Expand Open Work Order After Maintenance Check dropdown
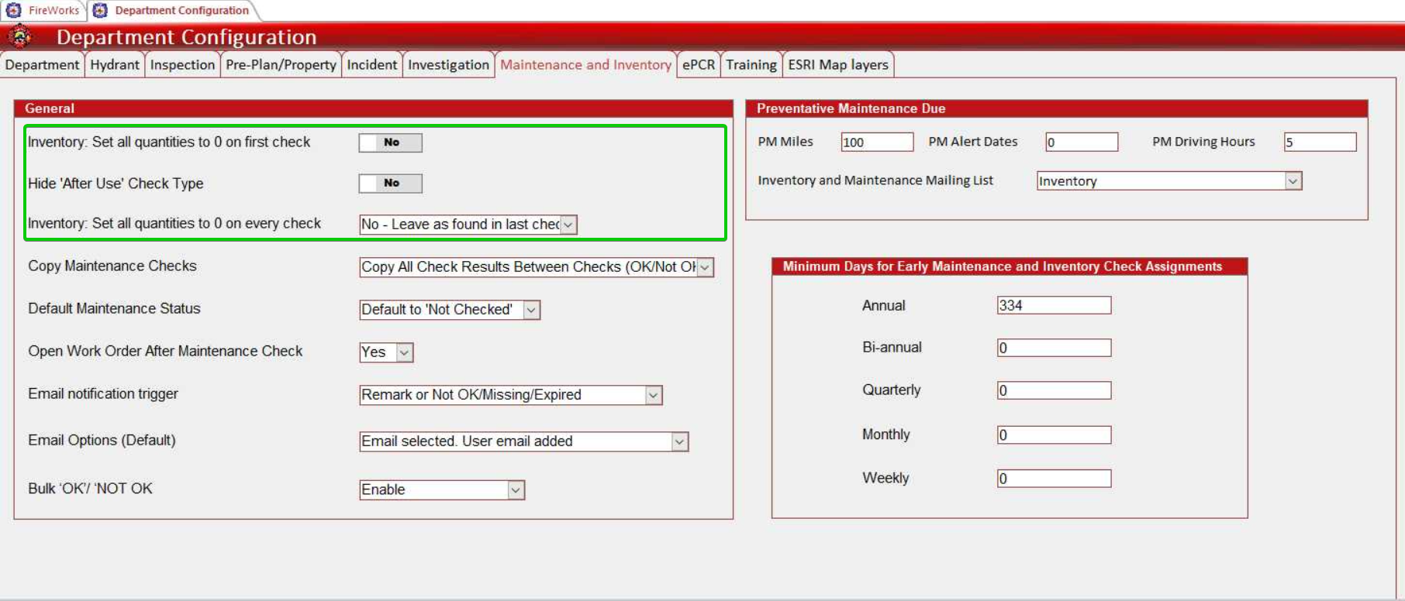Screen dimensions: 1405x601 404,352
